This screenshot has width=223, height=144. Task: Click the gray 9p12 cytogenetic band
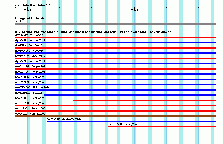coord(115,24)
